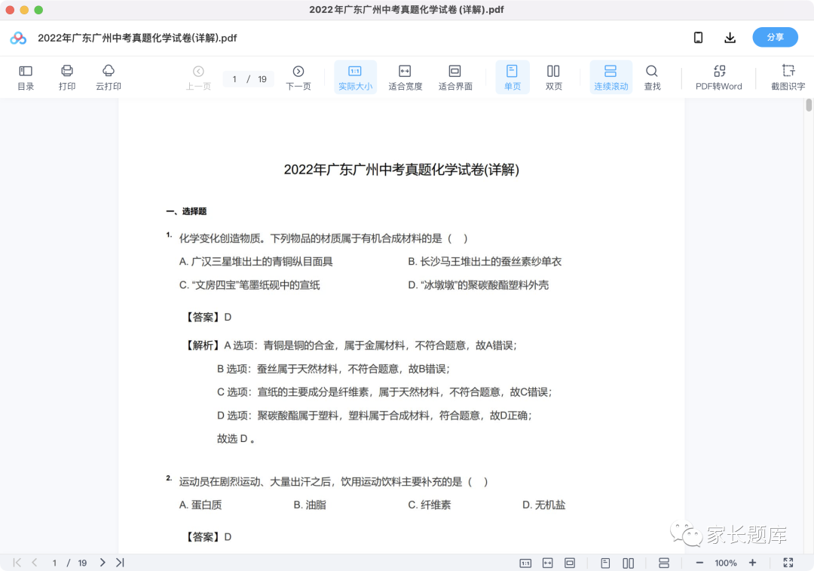814x571 pixels.
Task: Open 云打印 cloud print
Action: (108, 78)
